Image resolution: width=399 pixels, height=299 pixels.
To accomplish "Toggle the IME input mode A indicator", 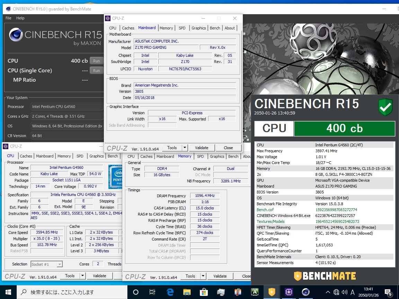I will (x=353, y=292).
